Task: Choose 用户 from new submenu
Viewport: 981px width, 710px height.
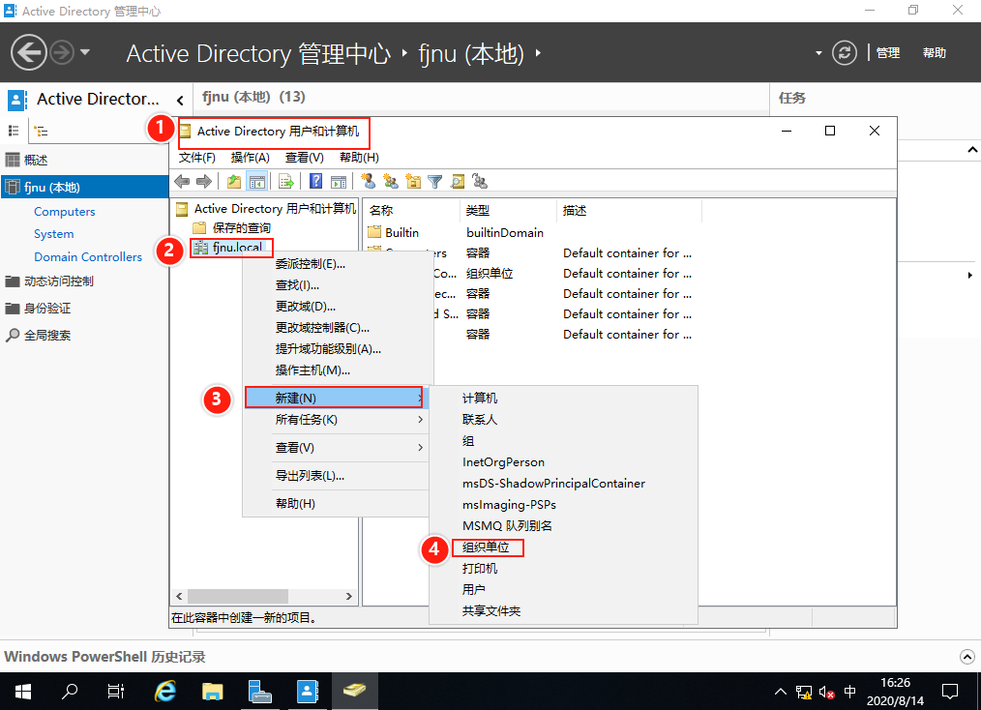Action: pyautogui.click(x=474, y=590)
